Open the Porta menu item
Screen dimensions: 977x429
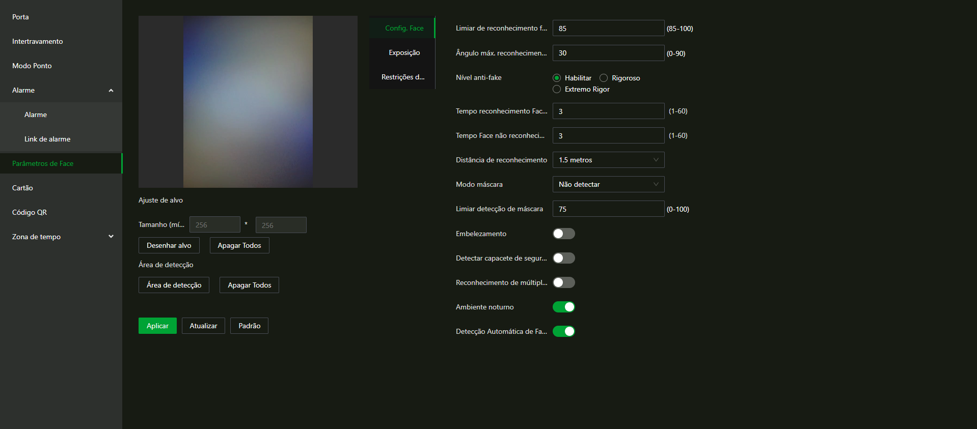61,17
